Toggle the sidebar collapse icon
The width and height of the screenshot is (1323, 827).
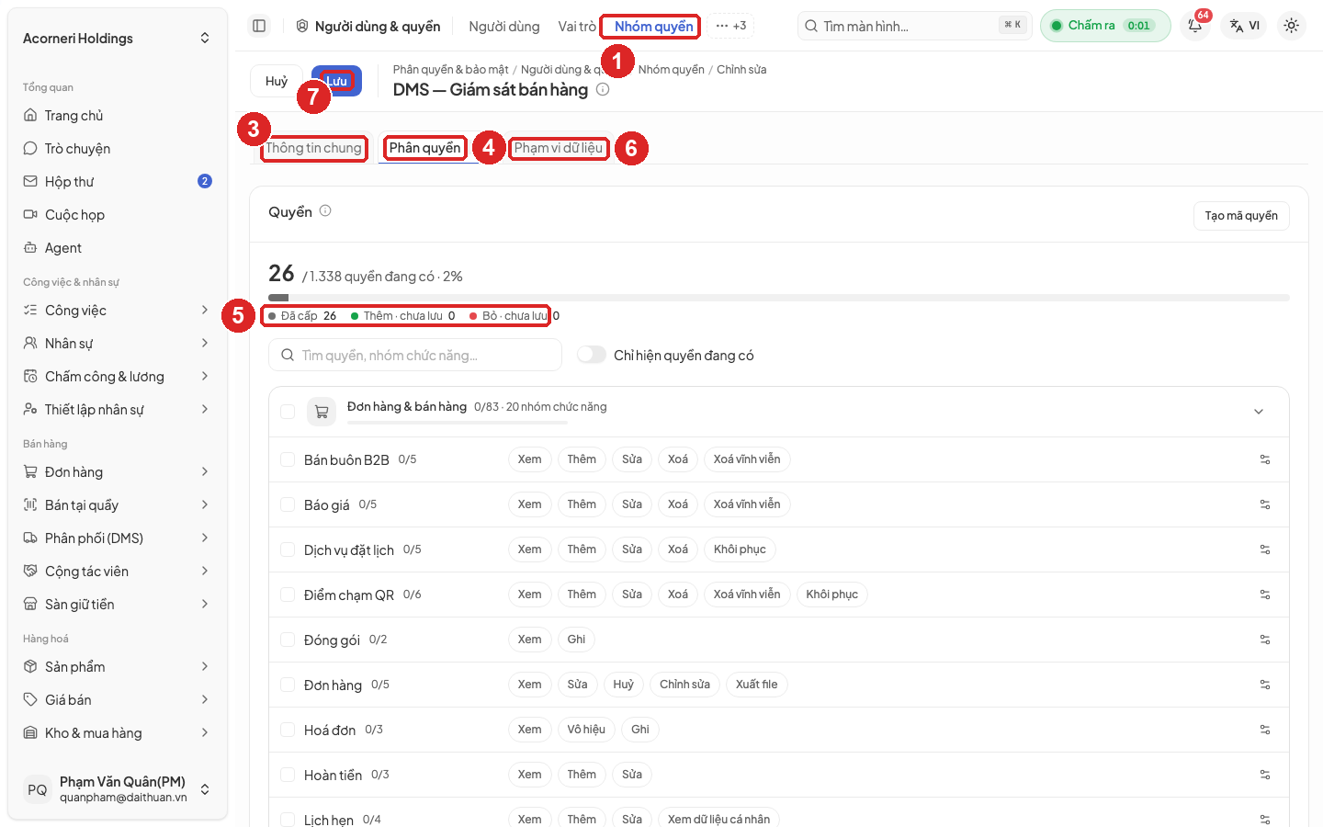[259, 26]
